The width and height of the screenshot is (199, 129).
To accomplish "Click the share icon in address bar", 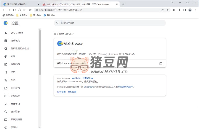I will 162,10.
